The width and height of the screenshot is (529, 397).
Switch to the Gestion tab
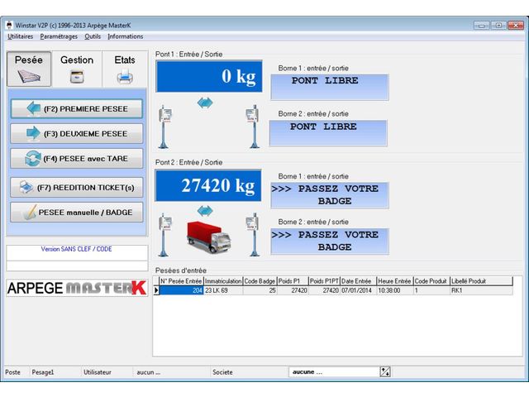77,69
